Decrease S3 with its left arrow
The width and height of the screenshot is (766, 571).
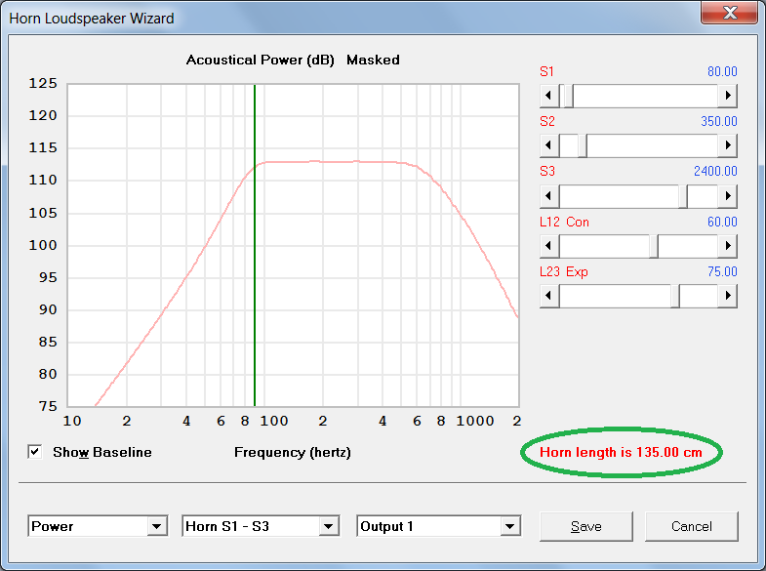click(549, 196)
